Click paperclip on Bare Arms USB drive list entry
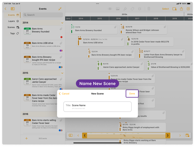 pos(61,43)
